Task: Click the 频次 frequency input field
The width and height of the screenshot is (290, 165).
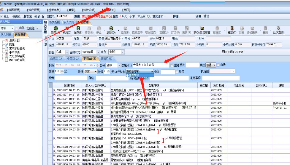Action: 193,65
